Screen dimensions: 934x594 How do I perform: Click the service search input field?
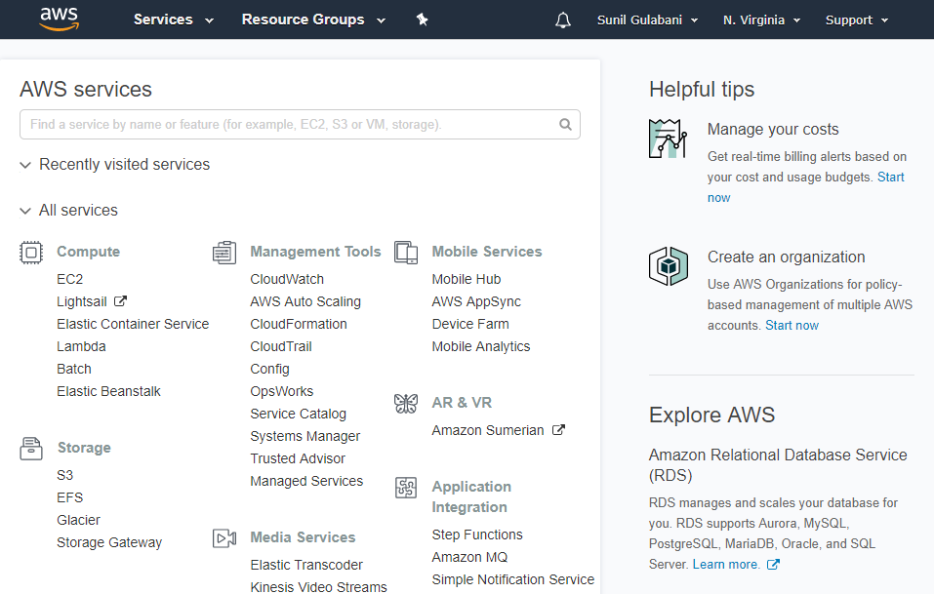[x=300, y=125]
